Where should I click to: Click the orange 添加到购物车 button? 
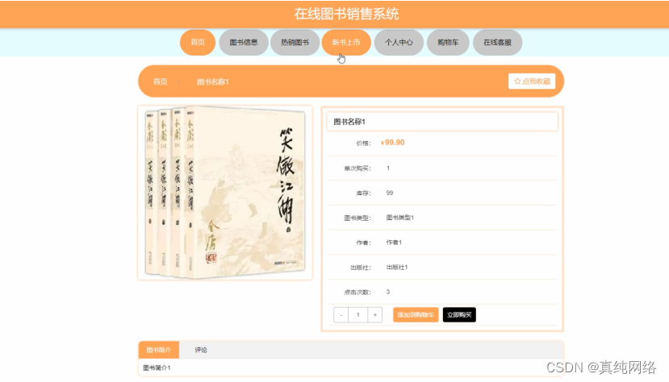point(416,315)
